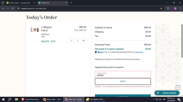Click the scroll-to-top arrow button
The image size is (183, 102).
point(178,88)
